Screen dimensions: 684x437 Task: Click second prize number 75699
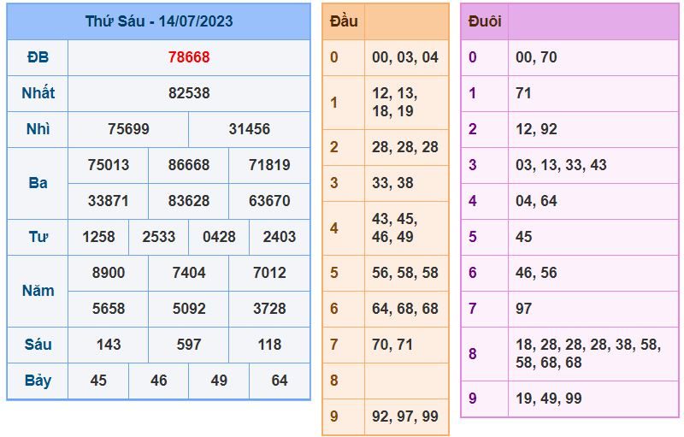128,129
